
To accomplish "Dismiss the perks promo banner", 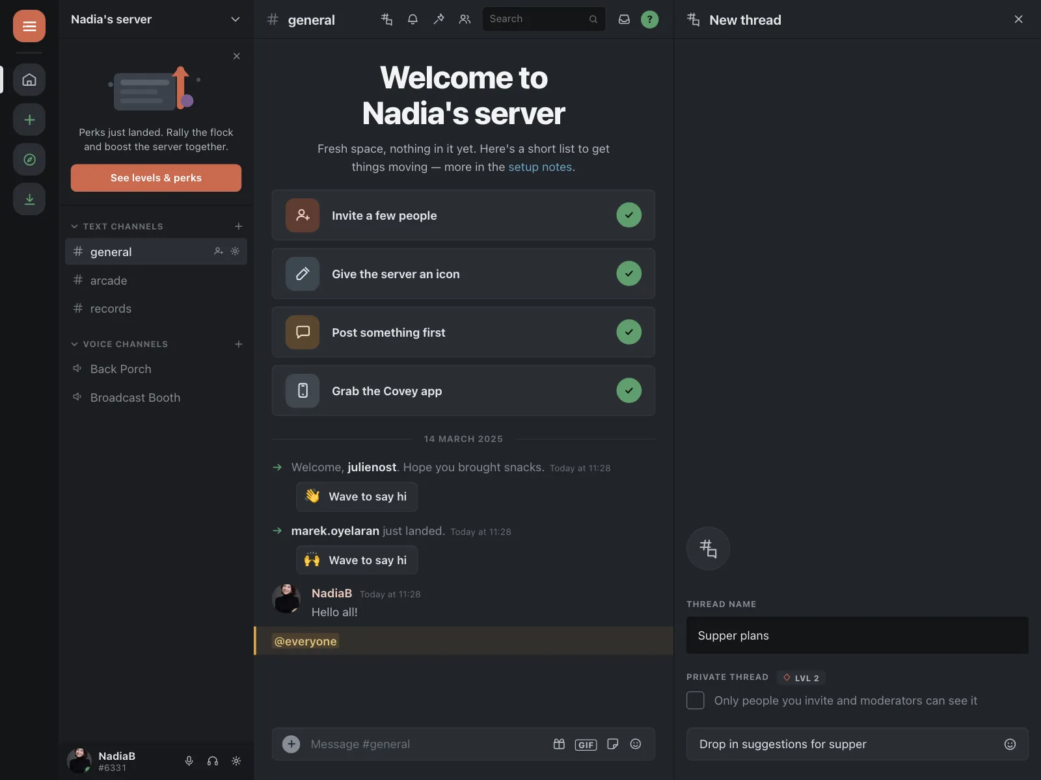I will click(237, 56).
